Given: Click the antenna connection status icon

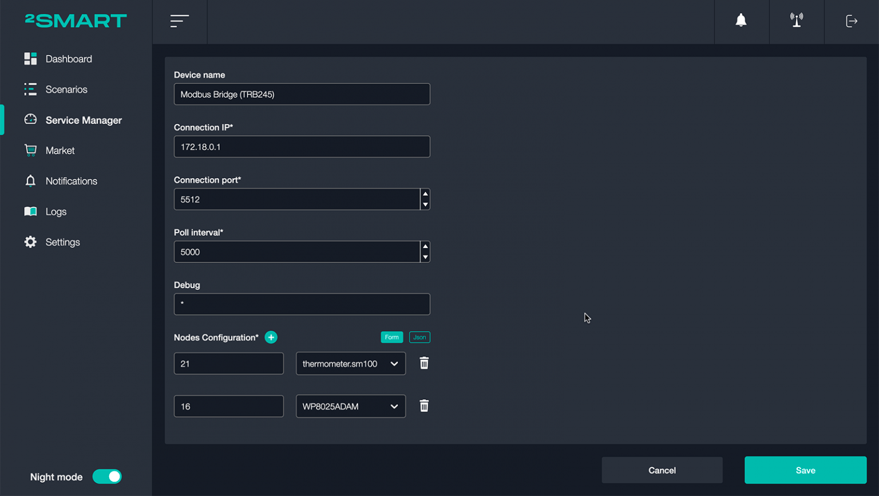Looking at the screenshot, I should click(796, 21).
